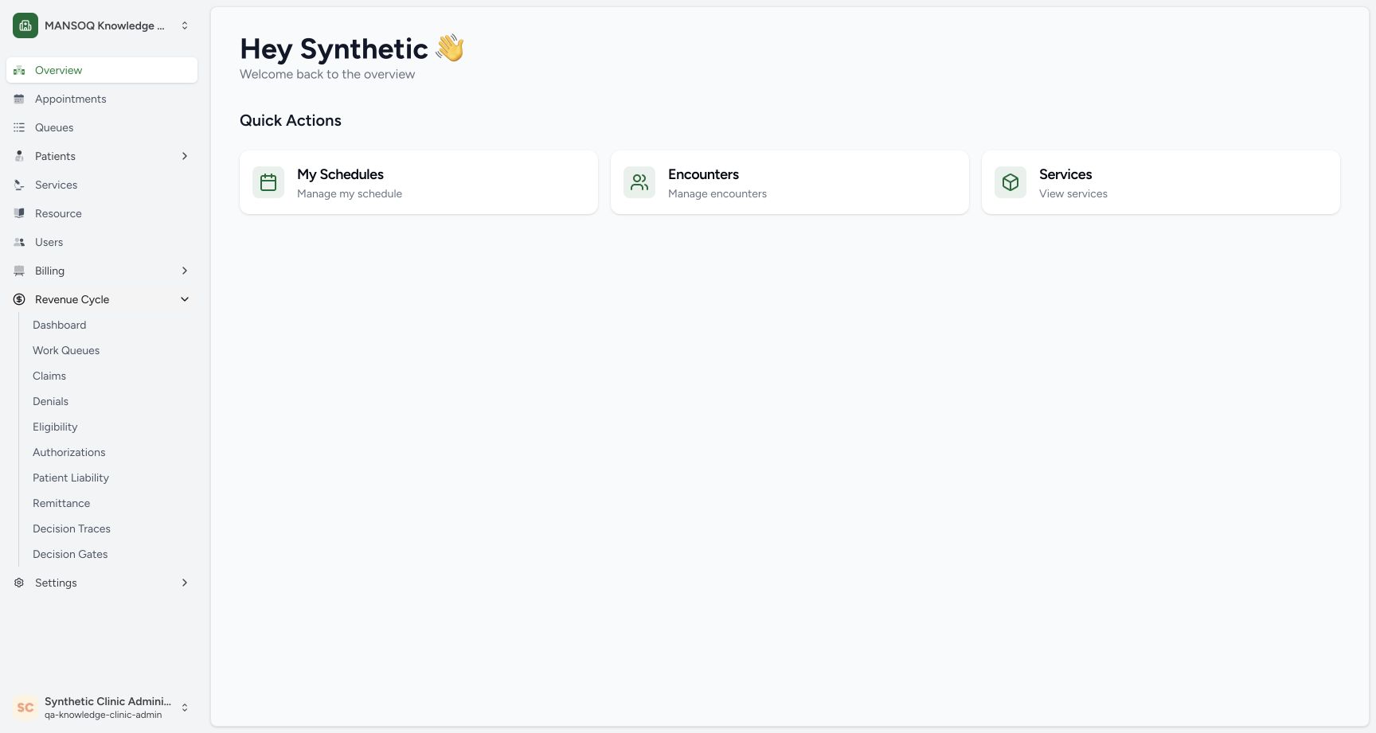Click the Resource book icon

pos(19,213)
